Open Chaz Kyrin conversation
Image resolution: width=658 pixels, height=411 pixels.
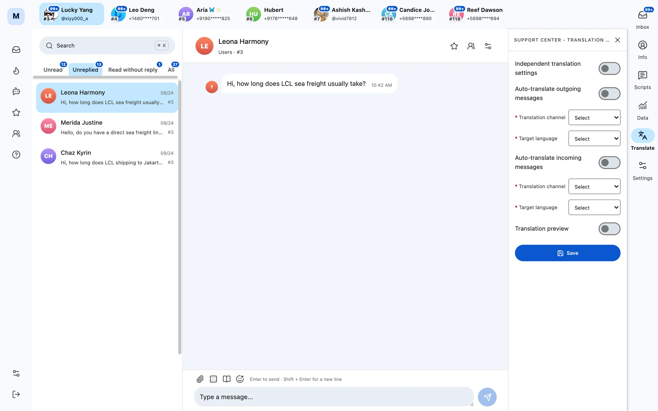107,158
